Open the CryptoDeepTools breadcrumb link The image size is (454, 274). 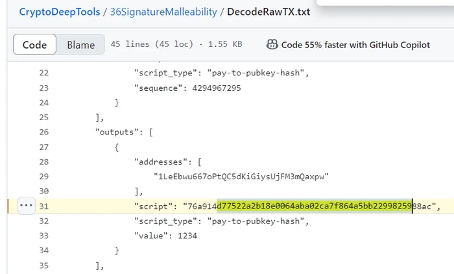coord(60,12)
